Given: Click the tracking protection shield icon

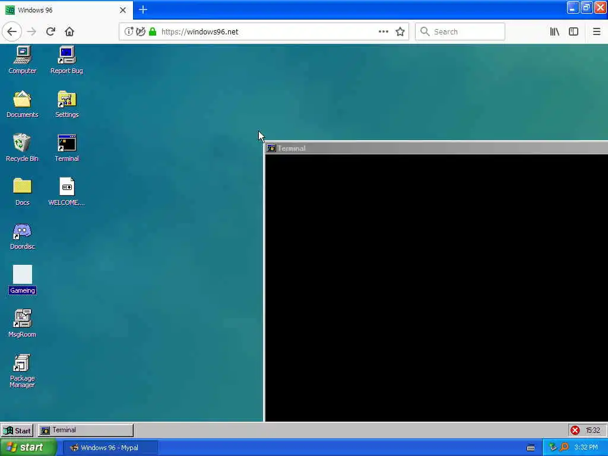Looking at the screenshot, I should 141,31.
